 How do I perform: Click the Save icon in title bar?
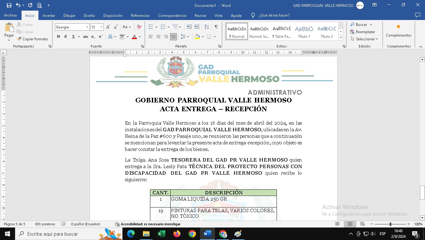pyautogui.click(x=9, y=5)
